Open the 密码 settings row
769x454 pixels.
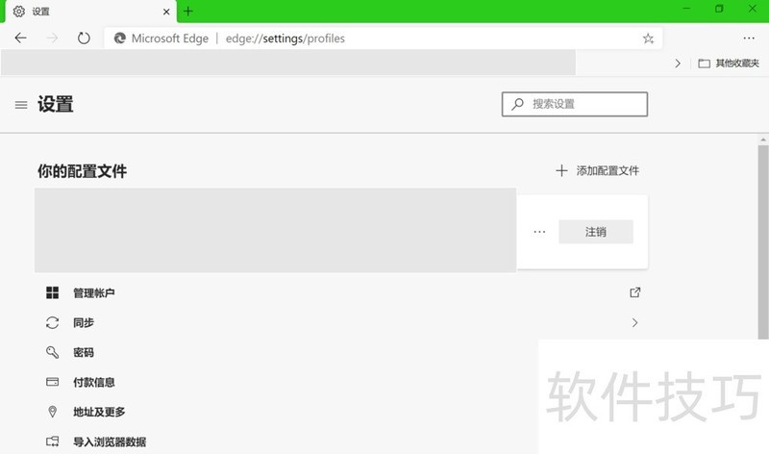(286, 352)
